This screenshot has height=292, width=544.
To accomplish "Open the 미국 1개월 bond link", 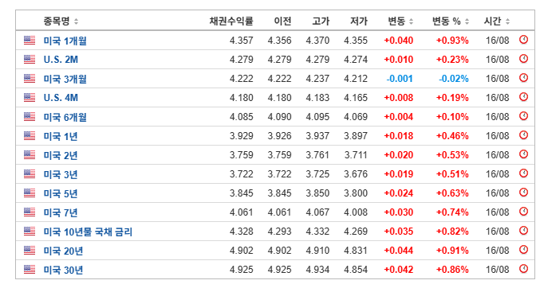I will pos(65,41).
